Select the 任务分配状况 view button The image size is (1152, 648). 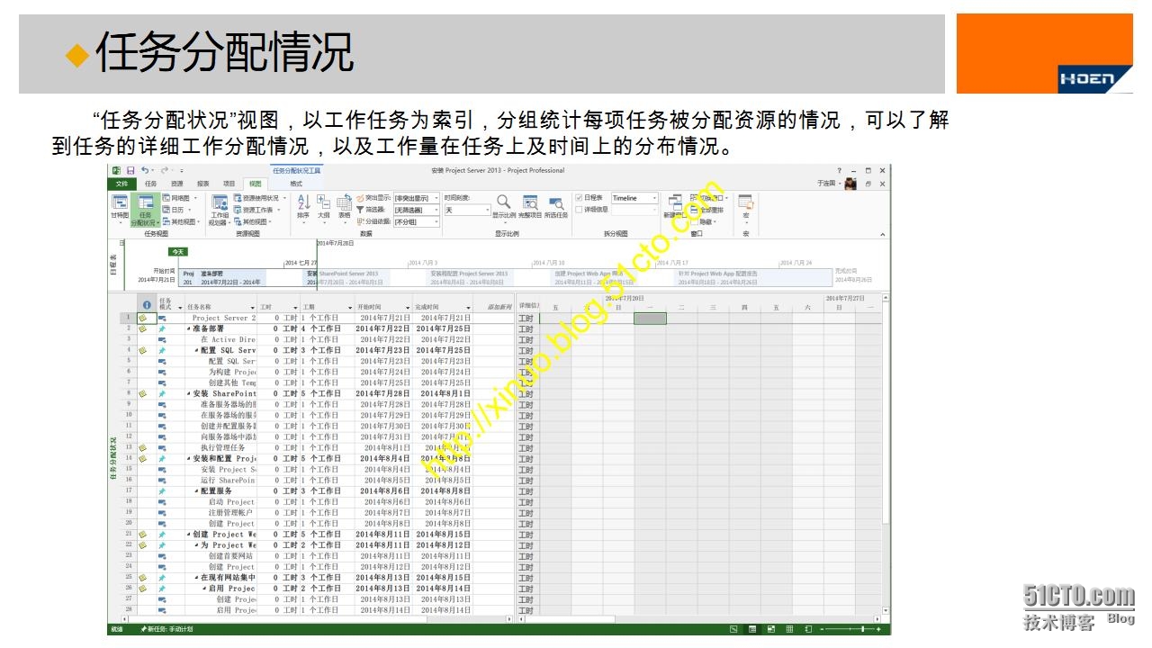145,210
